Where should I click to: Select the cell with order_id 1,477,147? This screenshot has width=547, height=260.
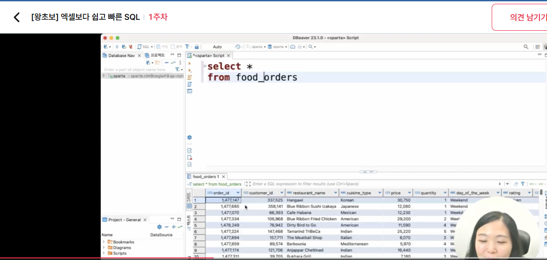pos(223,200)
